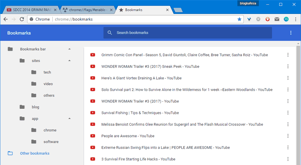Collapse the Bookmarks bar folder arrow

pyautogui.click(x=70, y=49)
